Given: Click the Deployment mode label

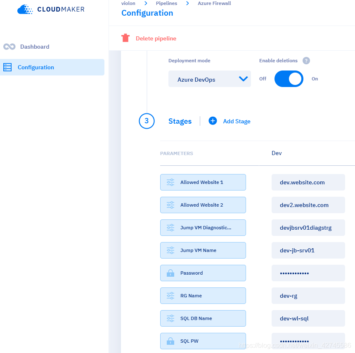Looking at the screenshot, I should coord(189,61).
